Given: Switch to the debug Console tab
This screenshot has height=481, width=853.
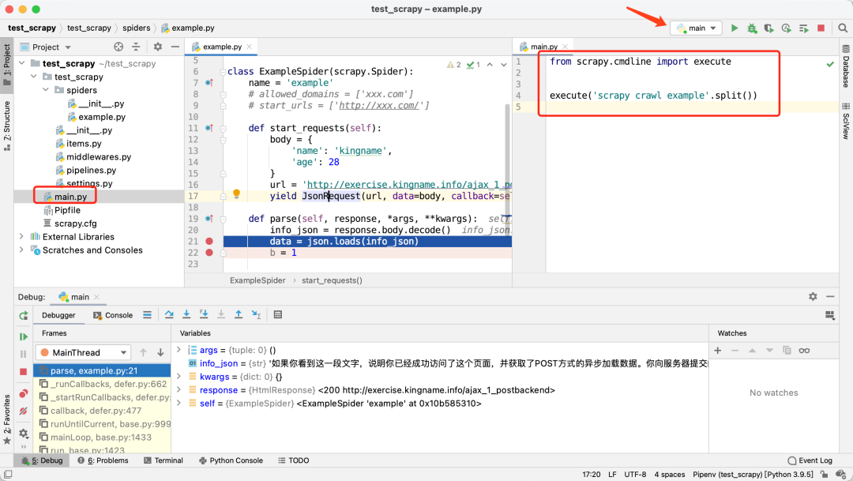Looking at the screenshot, I should pyautogui.click(x=113, y=315).
